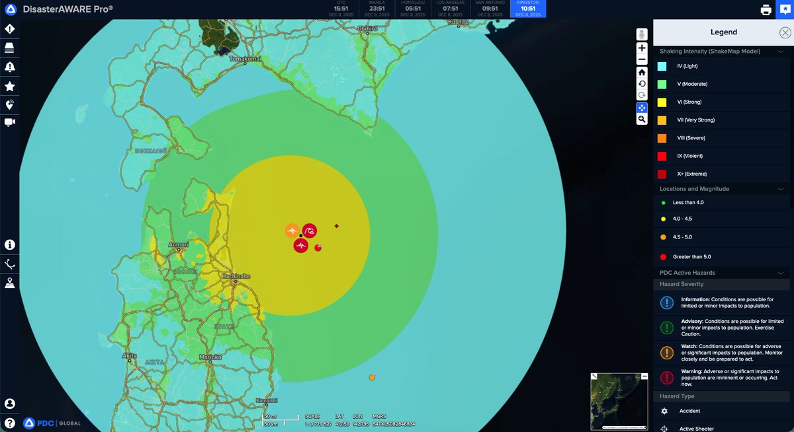The width and height of the screenshot is (794, 432).
Task: Select the UTC time zone tab
Action: point(341,9)
